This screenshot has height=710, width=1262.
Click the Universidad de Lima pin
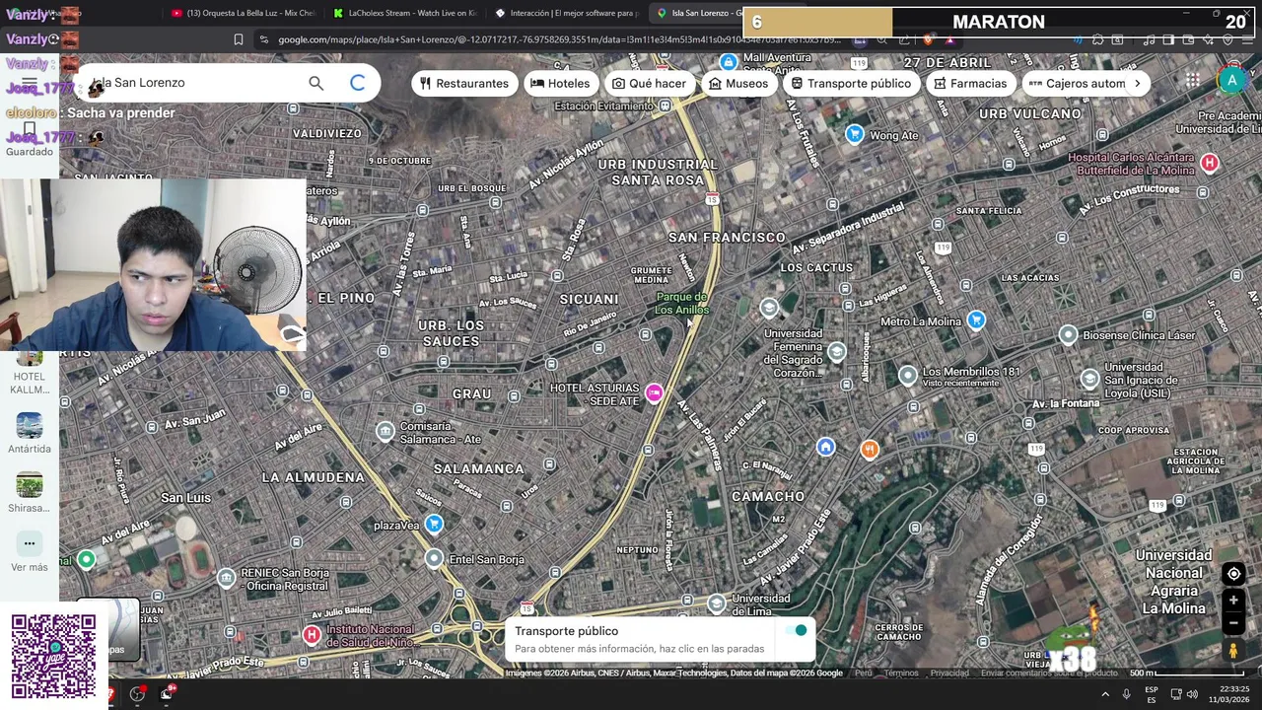[x=717, y=603]
